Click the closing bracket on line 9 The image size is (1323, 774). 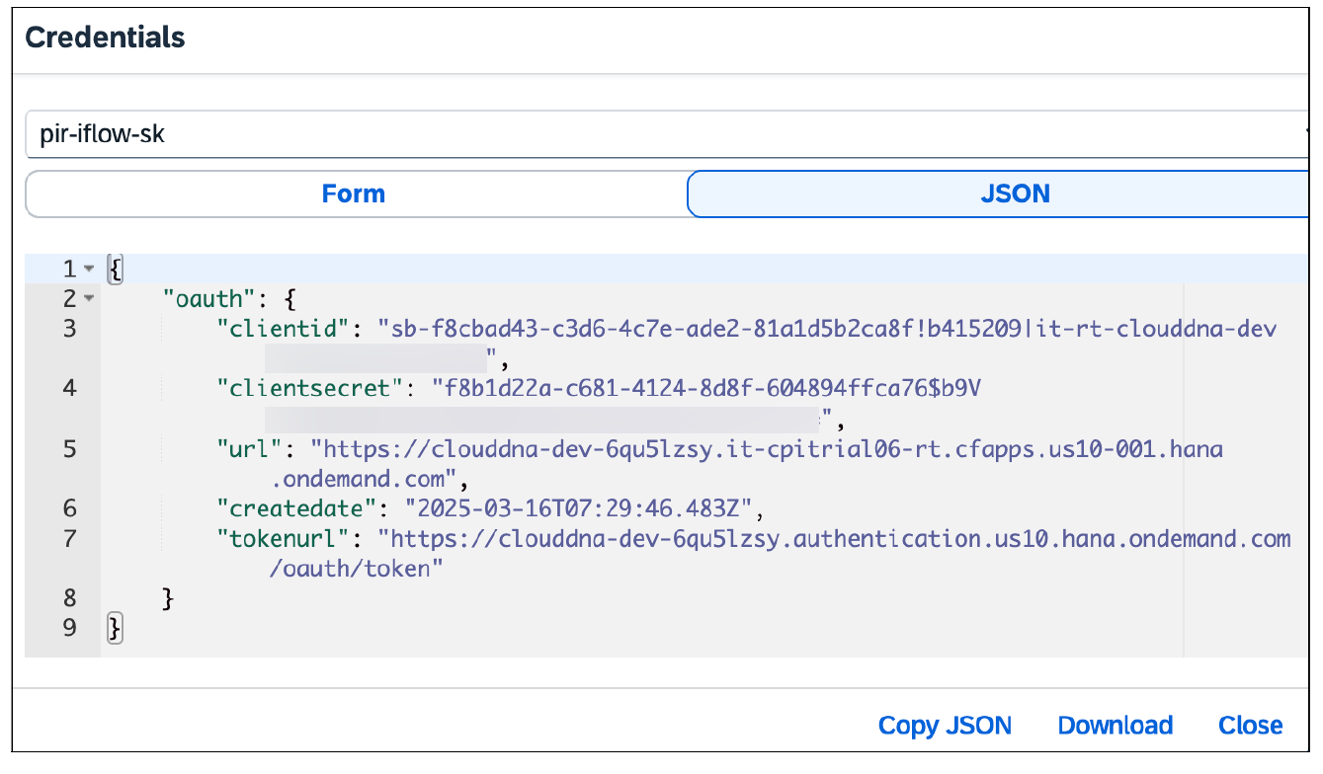tap(115, 627)
